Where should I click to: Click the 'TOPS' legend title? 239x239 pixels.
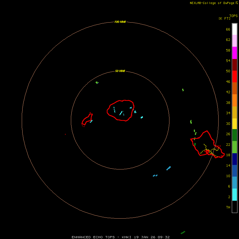point(233,16)
